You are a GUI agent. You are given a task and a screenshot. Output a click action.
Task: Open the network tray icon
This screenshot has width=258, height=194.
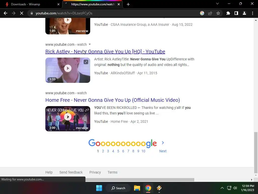coord(229,188)
